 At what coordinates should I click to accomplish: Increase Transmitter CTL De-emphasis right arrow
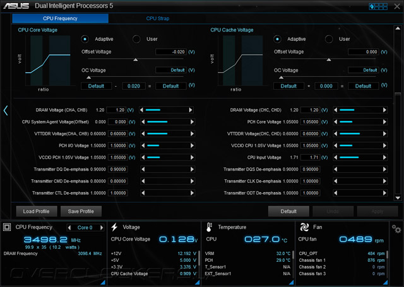[x=192, y=193]
